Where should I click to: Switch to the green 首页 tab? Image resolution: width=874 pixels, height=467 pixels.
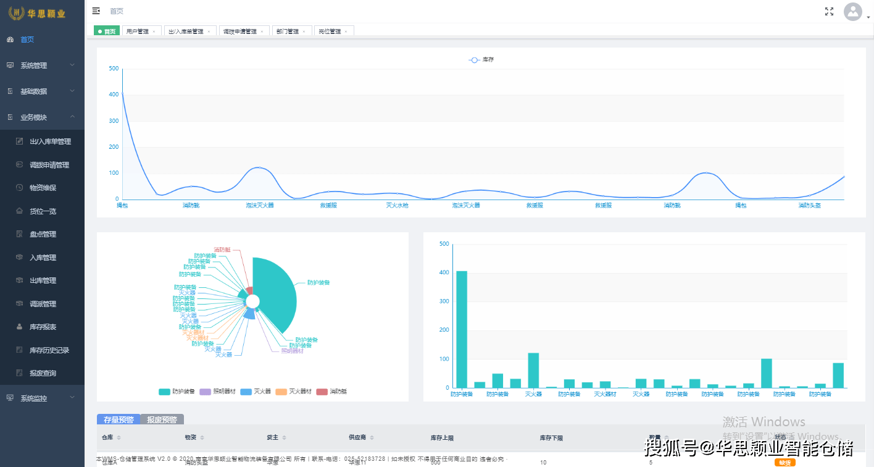[x=107, y=32]
